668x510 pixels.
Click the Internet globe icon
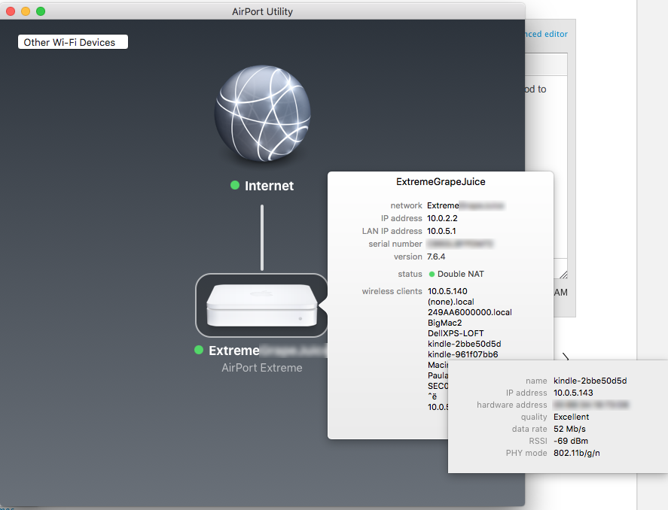[x=262, y=114]
